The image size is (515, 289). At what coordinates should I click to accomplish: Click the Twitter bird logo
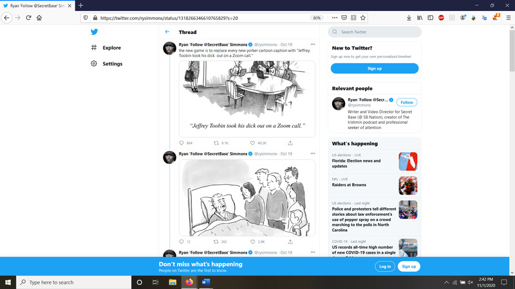(94, 31)
